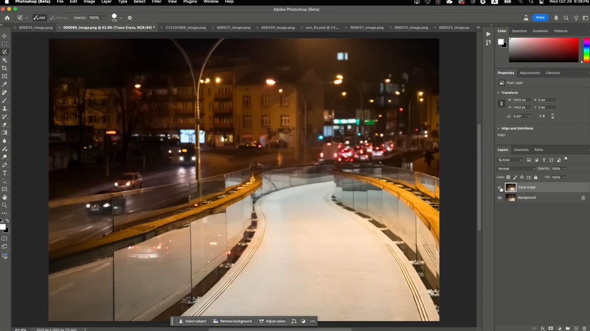
Task: Open the Filter menu
Action: point(156,2)
